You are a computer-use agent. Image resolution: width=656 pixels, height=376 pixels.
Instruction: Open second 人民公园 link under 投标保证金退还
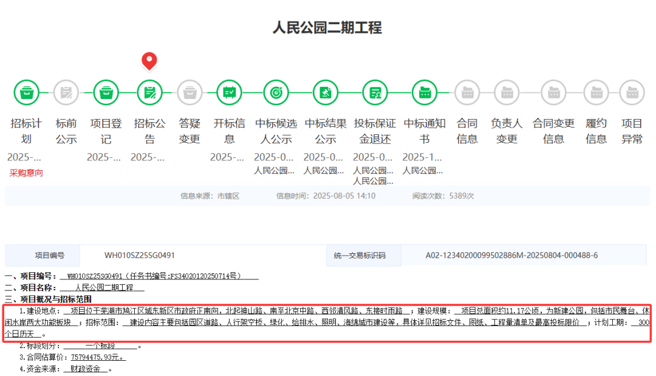coord(373,181)
